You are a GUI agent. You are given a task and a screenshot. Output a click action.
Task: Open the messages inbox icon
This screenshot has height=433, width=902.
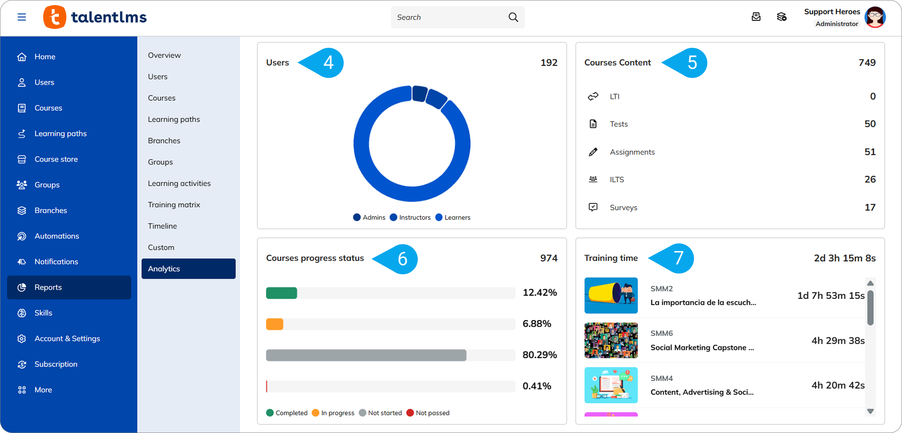756,17
